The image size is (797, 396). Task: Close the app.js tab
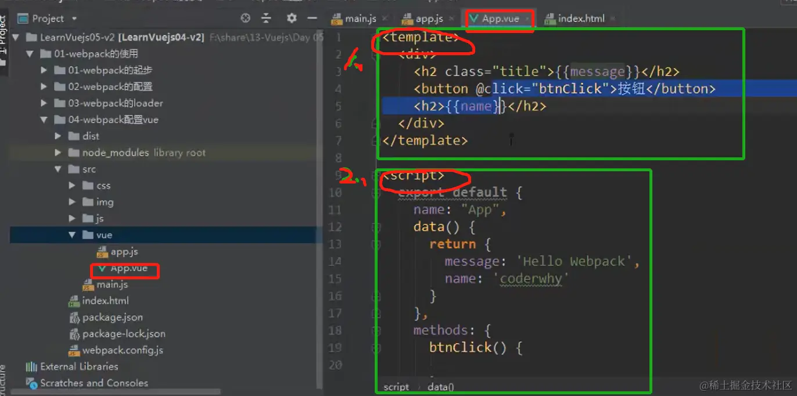[x=451, y=19]
